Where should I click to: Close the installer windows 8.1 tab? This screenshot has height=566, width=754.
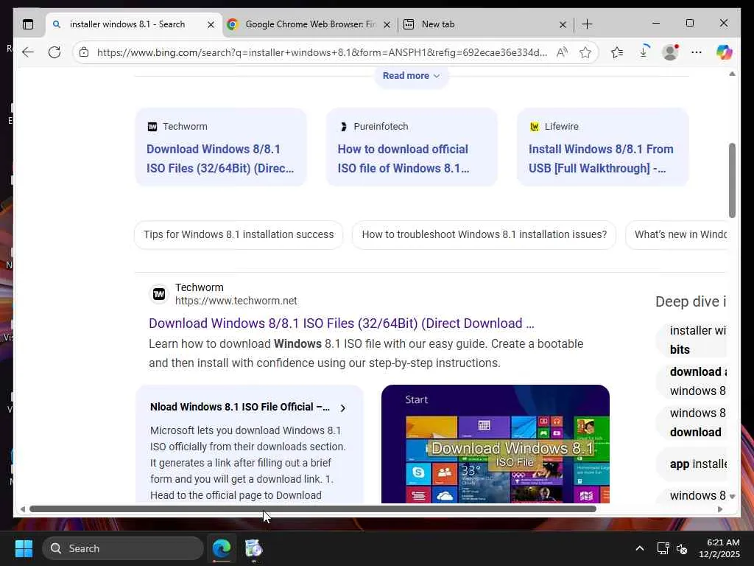pos(211,24)
